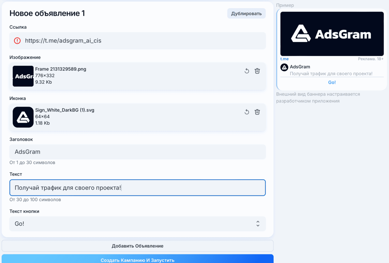Click the reset icon for Frame 2131329589.png
This screenshot has width=389, height=263.
point(247,71)
